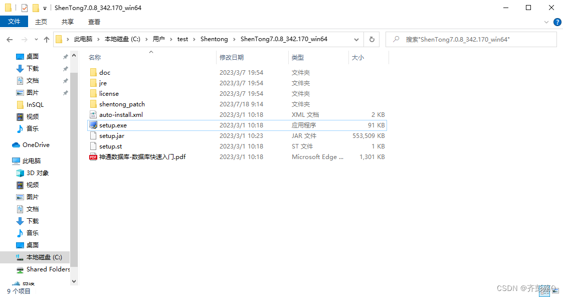Select the shentong_patch folder icon
Image resolution: width=563 pixels, height=297 pixels.
pos(93,104)
